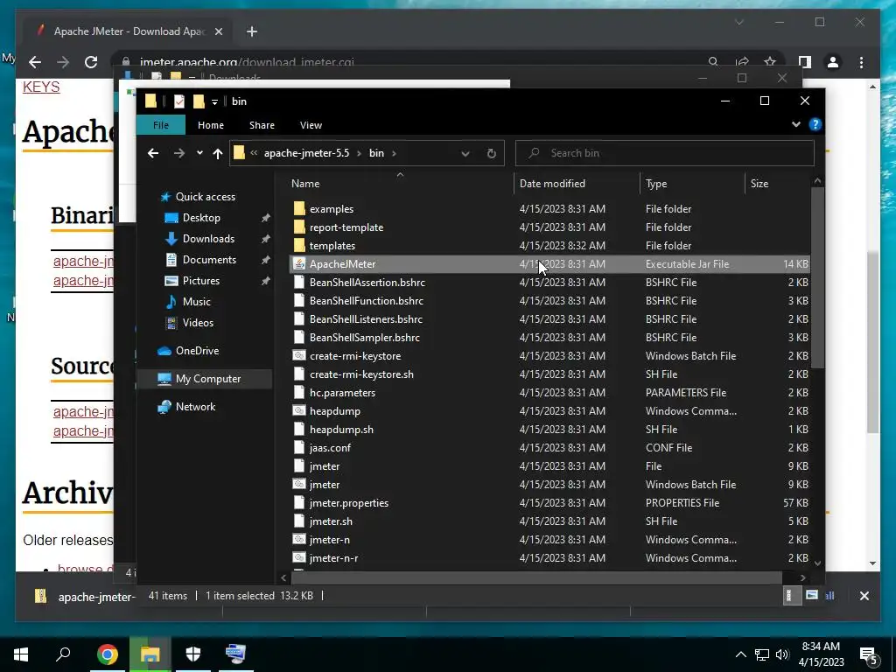The width and height of the screenshot is (896, 672).
Task: Select the create-rmi-keystore batch file icon
Action: coord(299,355)
